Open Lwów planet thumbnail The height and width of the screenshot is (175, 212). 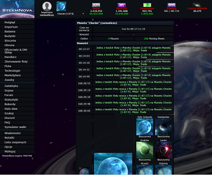[163, 150]
